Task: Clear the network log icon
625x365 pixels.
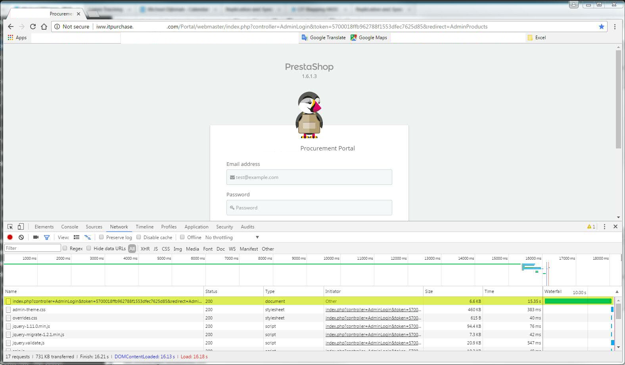Action: [x=21, y=238]
